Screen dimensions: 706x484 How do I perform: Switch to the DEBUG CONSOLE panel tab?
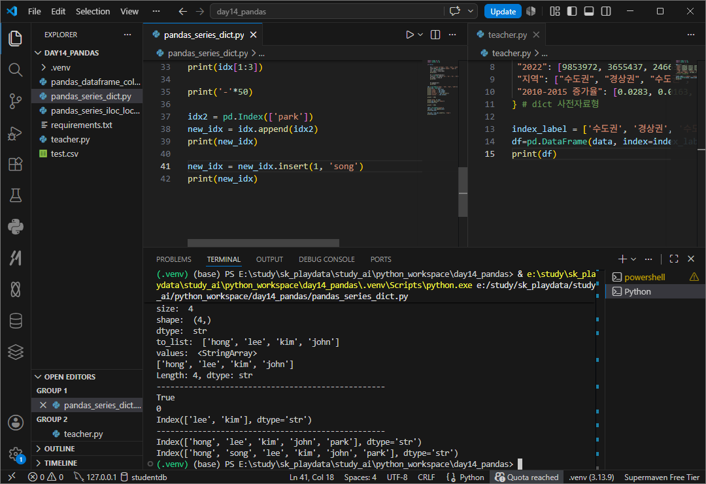click(x=326, y=259)
